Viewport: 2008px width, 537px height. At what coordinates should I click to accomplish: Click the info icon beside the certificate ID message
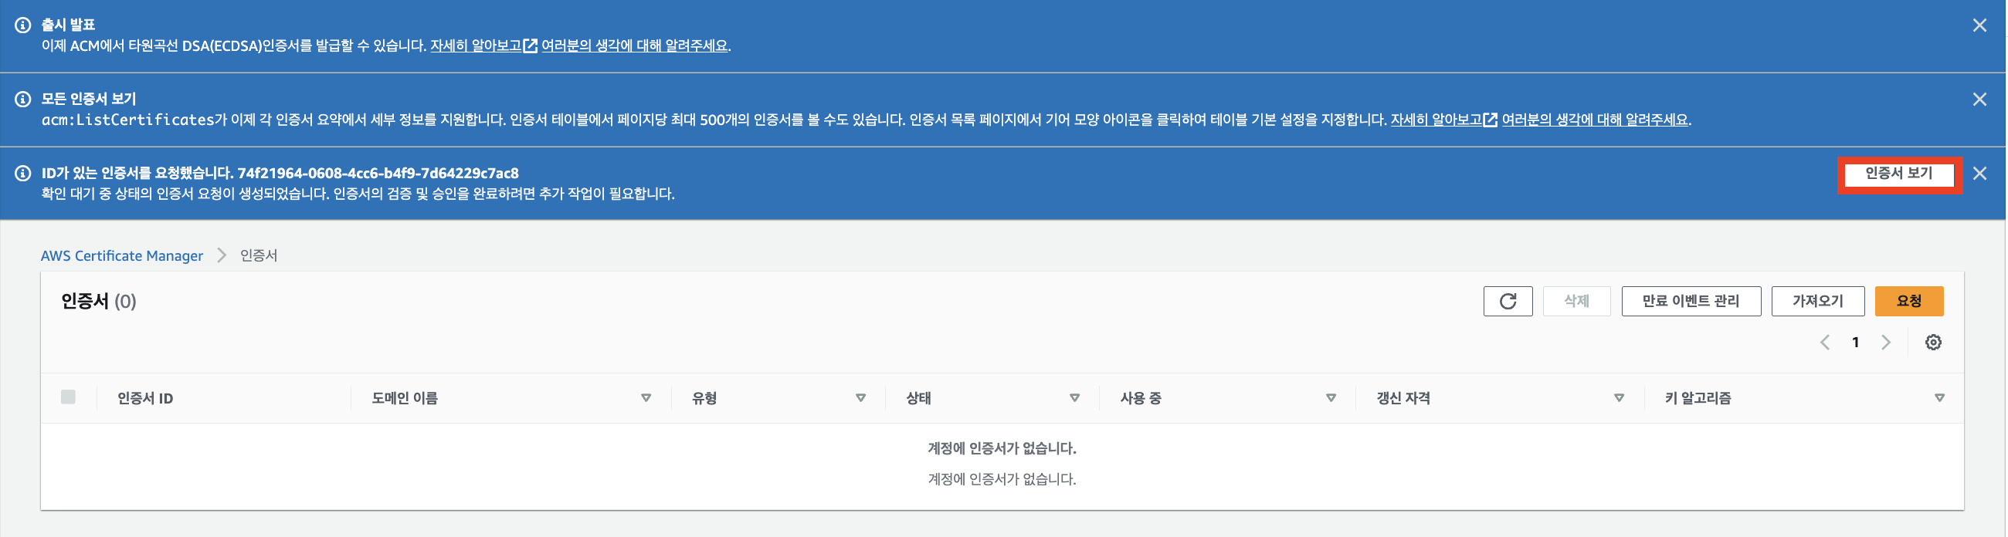click(22, 174)
